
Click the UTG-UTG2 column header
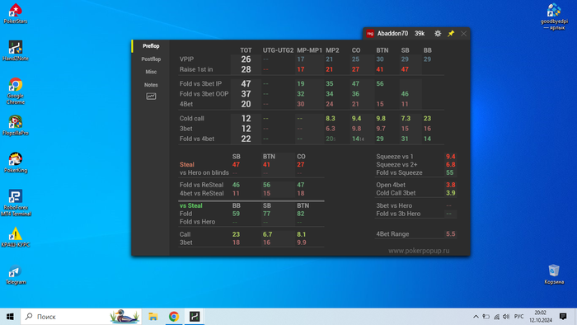point(279,50)
